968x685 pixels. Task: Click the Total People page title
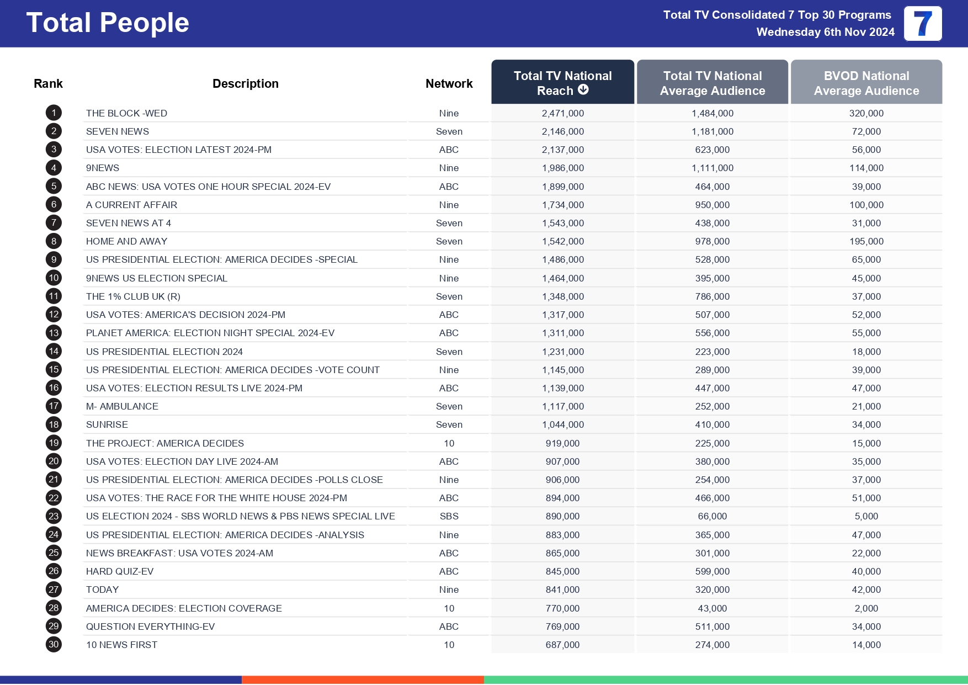108,23
